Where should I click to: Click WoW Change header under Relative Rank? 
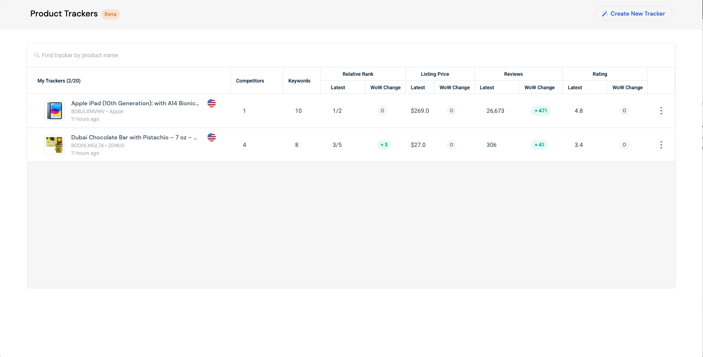(386, 88)
